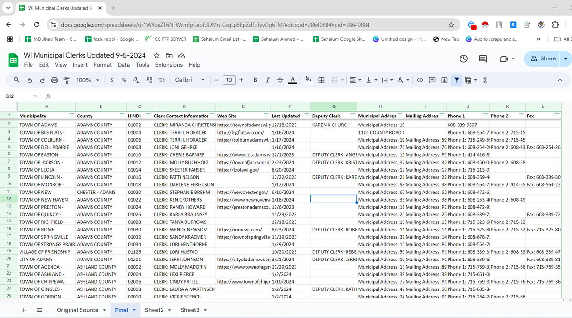Add a new sheet
This screenshot has width=572, height=318.
[x=24, y=310]
